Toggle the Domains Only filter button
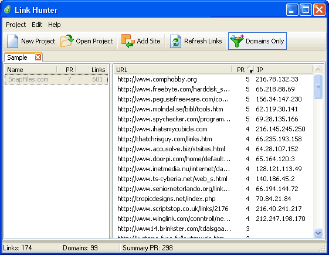 (x=257, y=41)
